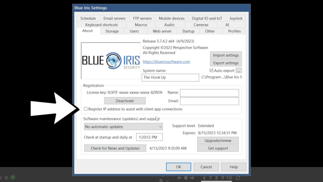This screenshot has height=182, width=323.
Task: Click the Deactivate button
Action: (x=125, y=100)
